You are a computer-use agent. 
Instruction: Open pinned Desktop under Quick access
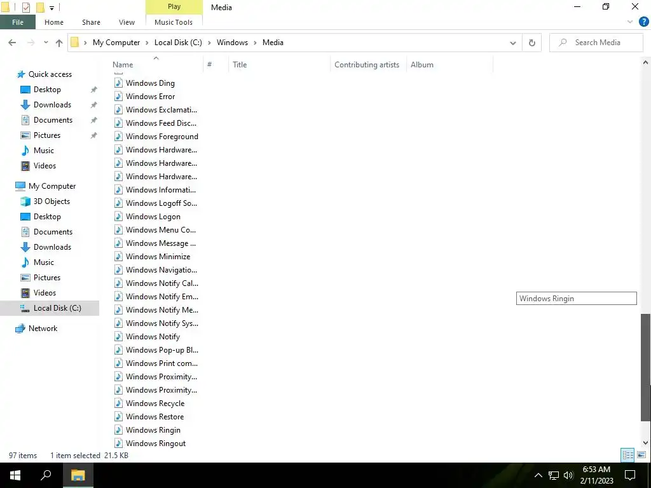tap(47, 90)
